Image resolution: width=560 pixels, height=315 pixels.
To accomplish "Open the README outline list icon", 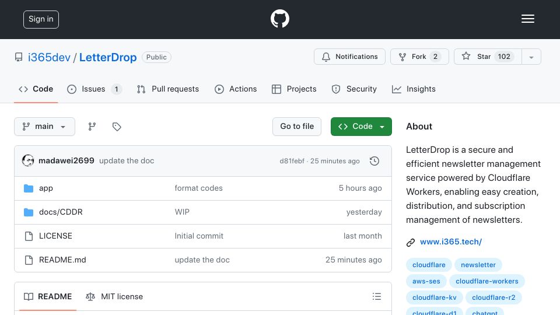I will (377, 296).
